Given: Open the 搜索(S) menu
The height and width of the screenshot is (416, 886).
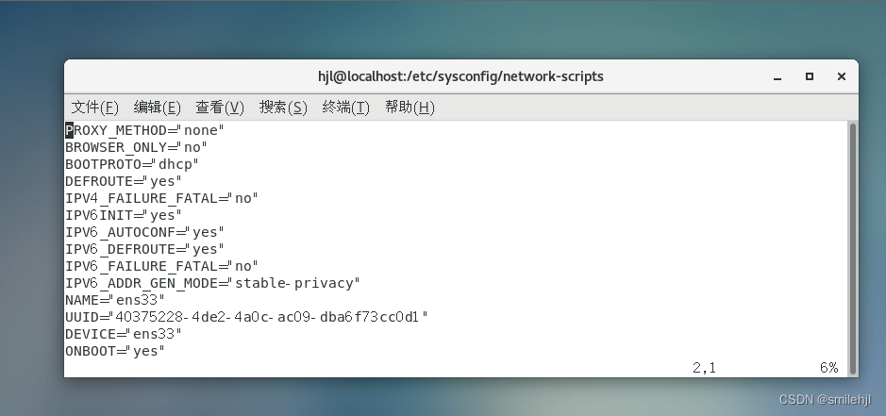Looking at the screenshot, I should pos(283,108).
